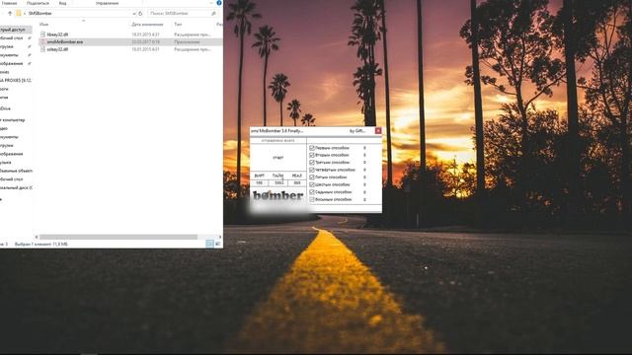Click the scrollbar right arrow
The image size is (632, 355).
click(220, 237)
